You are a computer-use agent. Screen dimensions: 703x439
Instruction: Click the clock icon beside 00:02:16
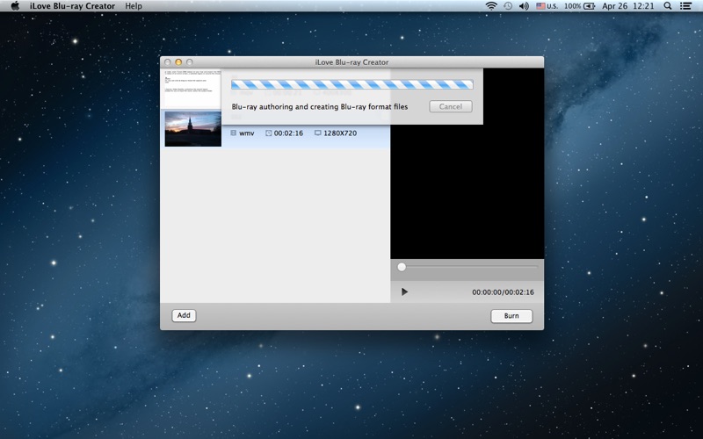[269, 133]
